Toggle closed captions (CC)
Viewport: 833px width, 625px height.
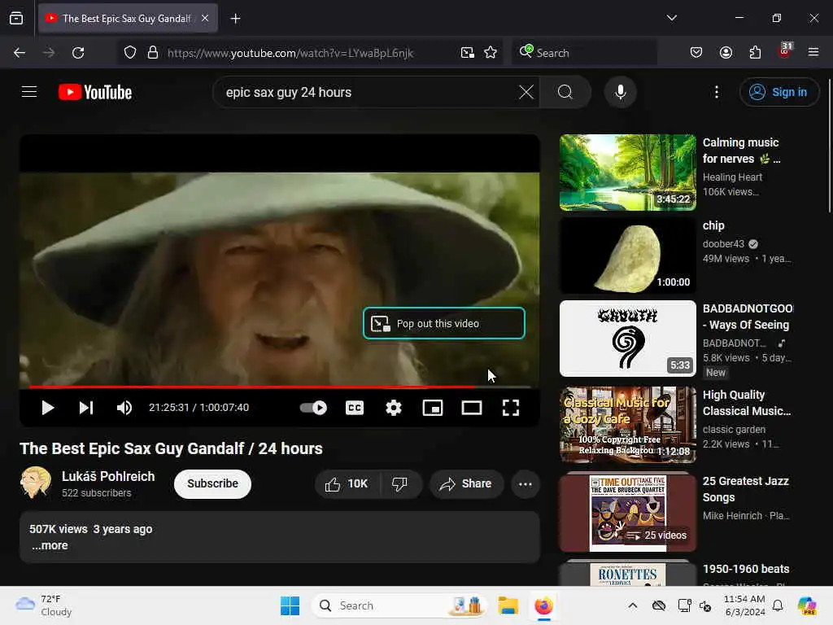(355, 408)
